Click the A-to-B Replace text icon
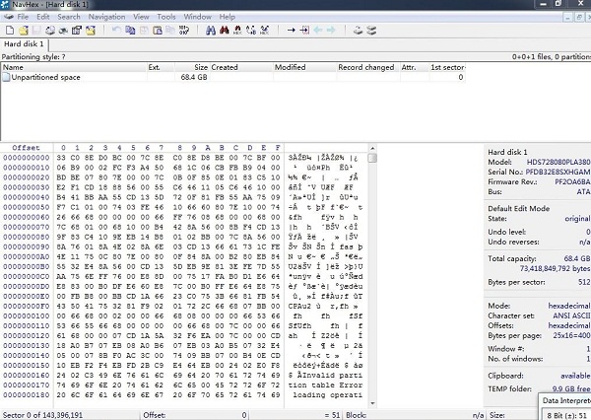The image size is (591, 420). [x=251, y=30]
